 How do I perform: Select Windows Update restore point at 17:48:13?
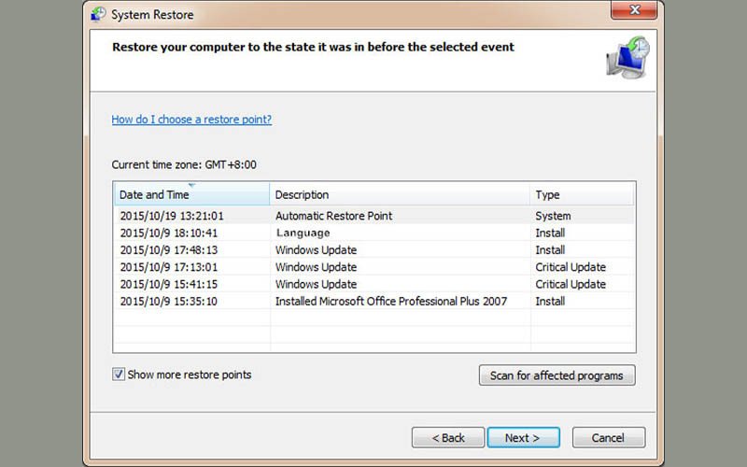point(316,250)
